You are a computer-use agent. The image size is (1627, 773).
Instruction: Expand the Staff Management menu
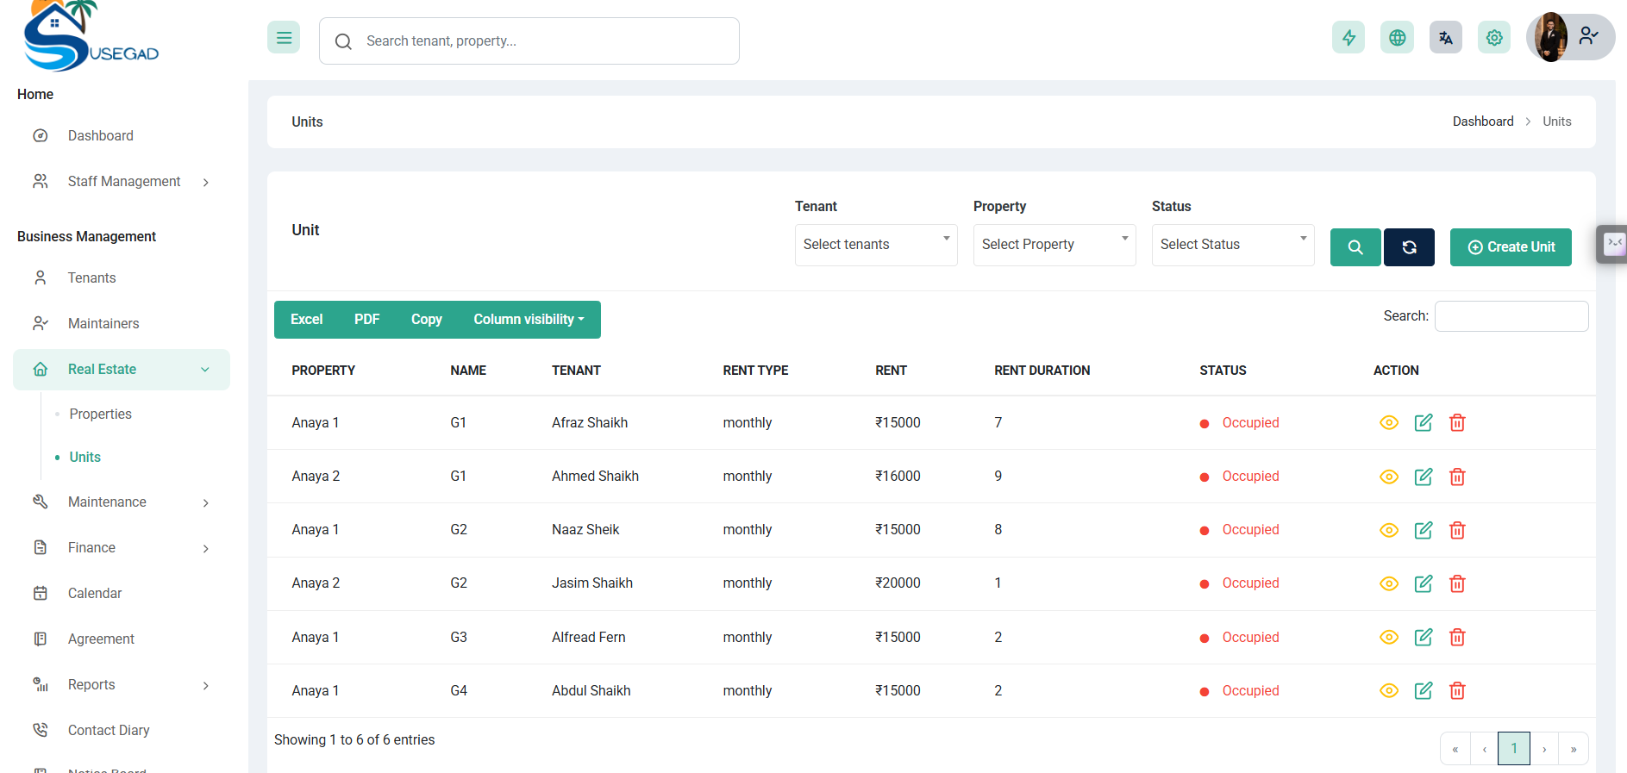(122, 182)
